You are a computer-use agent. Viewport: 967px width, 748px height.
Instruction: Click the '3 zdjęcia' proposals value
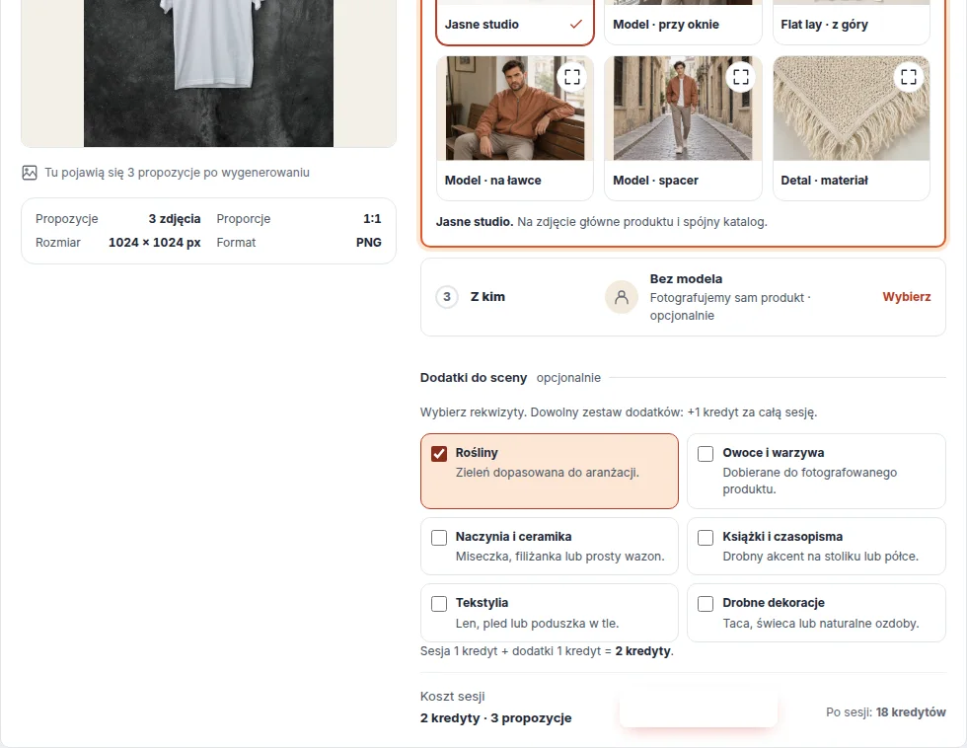point(175,219)
